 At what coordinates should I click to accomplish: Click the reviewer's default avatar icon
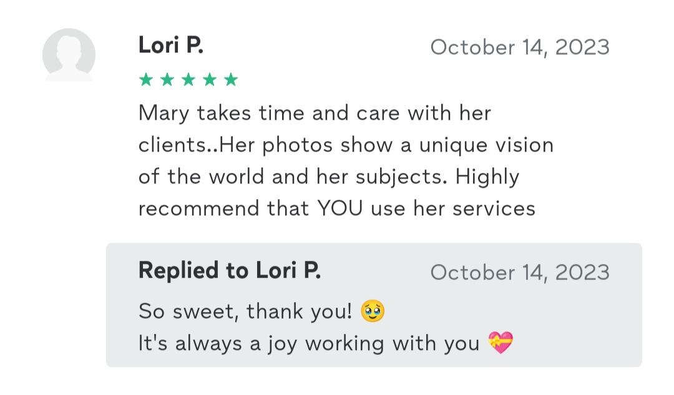coord(69,55)
